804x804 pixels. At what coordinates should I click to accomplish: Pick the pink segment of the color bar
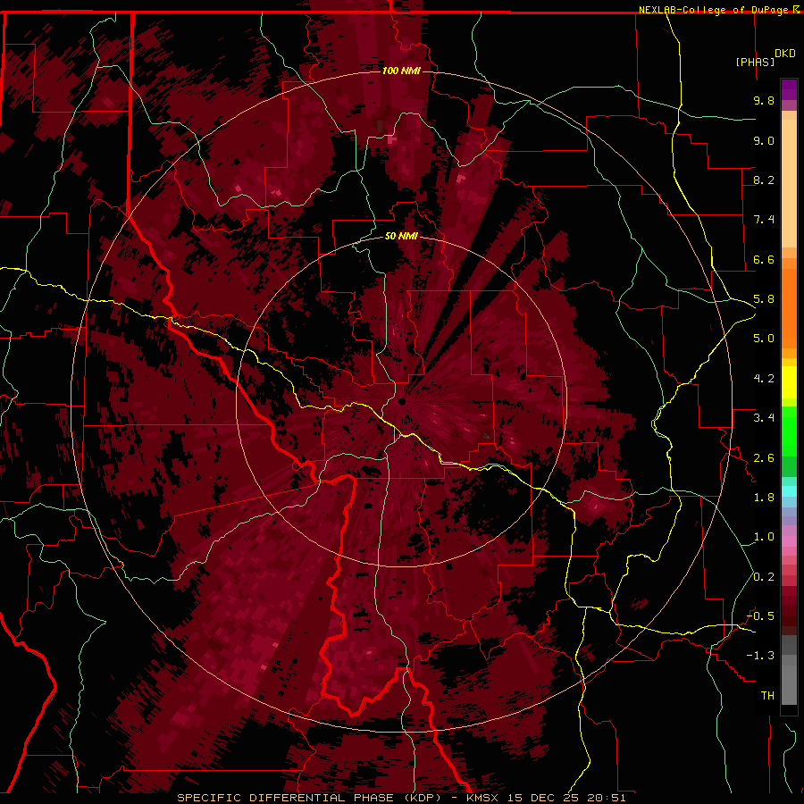(x=789, y=541)
